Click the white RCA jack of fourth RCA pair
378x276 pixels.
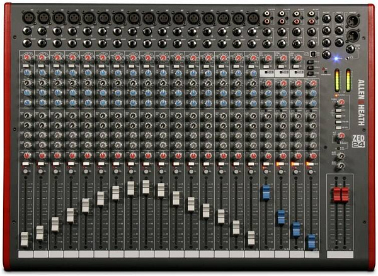(x=311, y=14)
